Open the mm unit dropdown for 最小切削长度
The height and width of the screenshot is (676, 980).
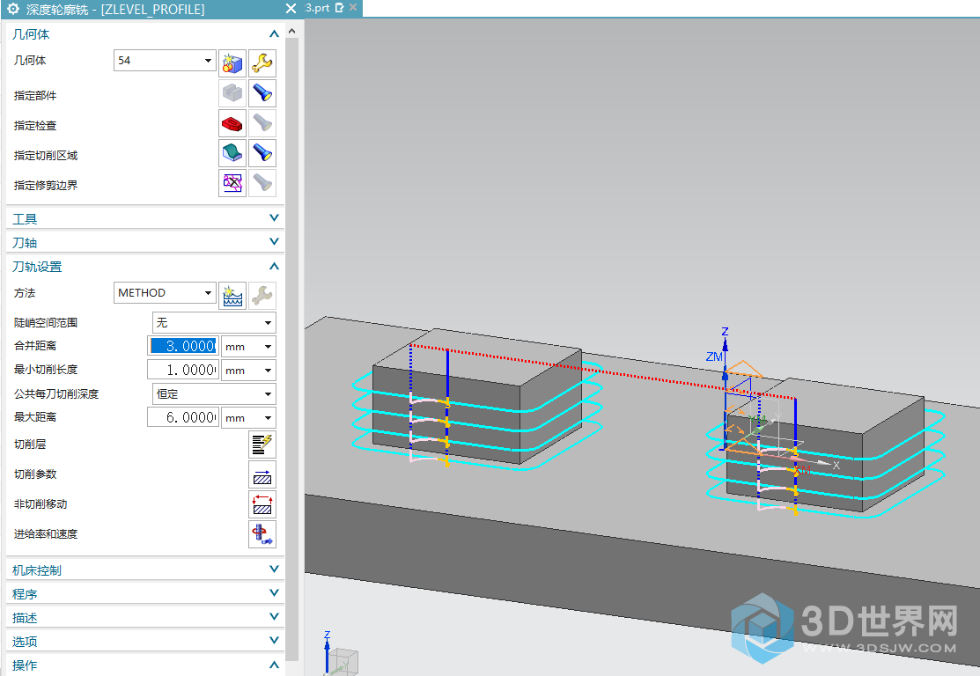click(x=249, y=371)
